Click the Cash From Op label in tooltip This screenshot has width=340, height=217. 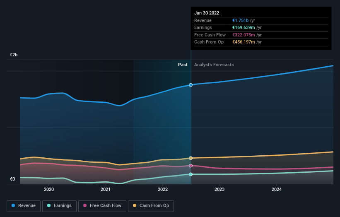pyautogui.click(x=209, y=42)
